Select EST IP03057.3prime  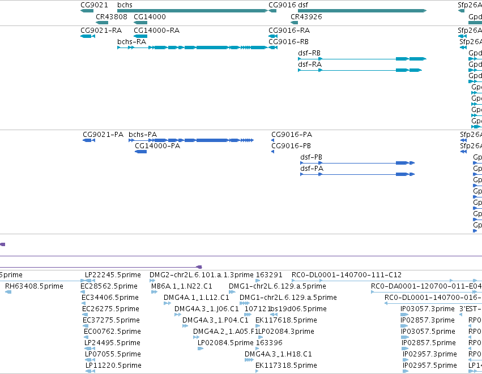404,315
